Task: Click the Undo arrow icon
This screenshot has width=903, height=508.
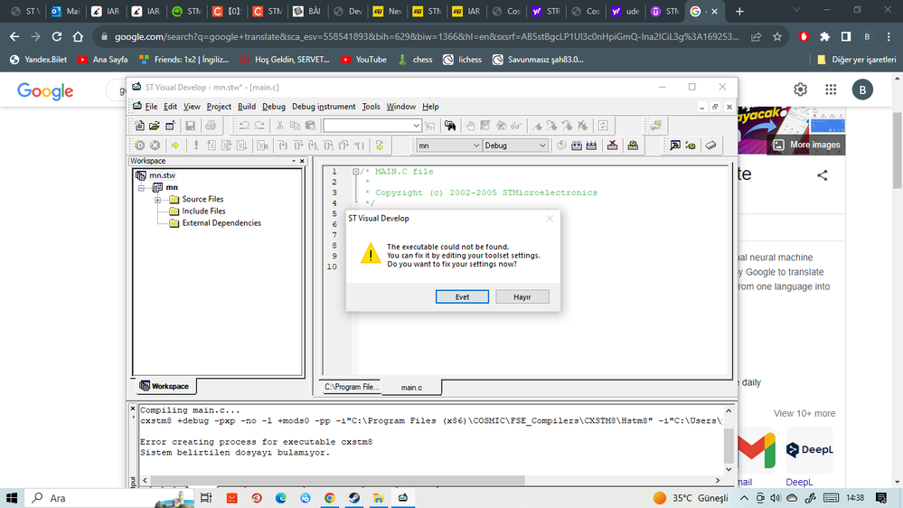Action: tap(244, 126)
